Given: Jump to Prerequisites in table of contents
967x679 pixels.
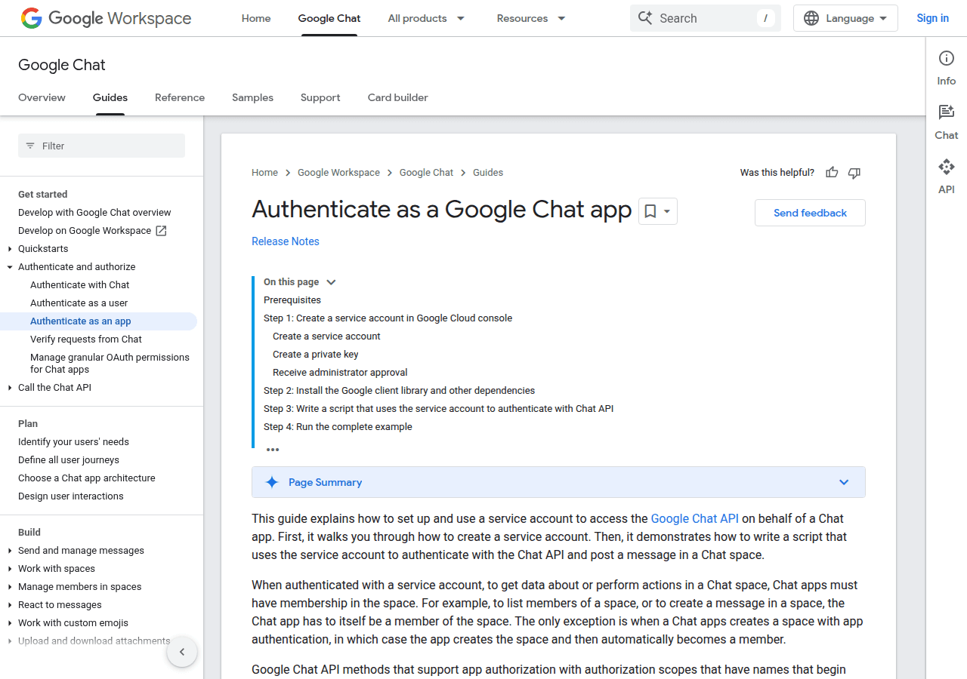Looking at the screenshot, I should pos(292,300).
